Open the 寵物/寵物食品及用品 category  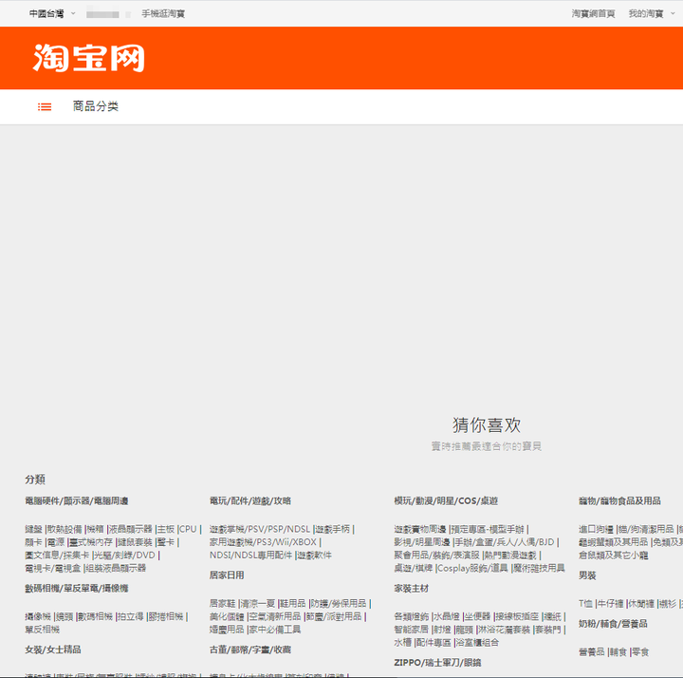(619, 501)
